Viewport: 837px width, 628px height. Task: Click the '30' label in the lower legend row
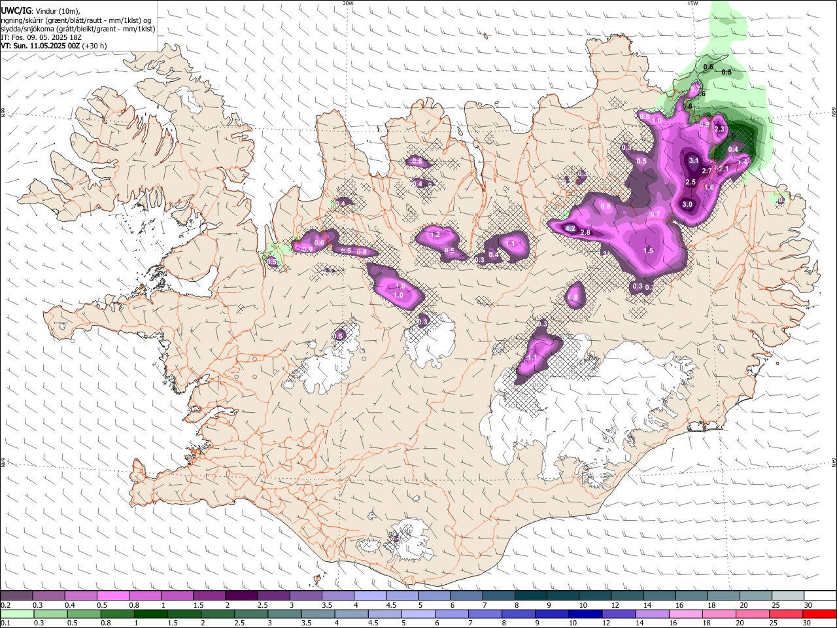(x=808, y=623)
